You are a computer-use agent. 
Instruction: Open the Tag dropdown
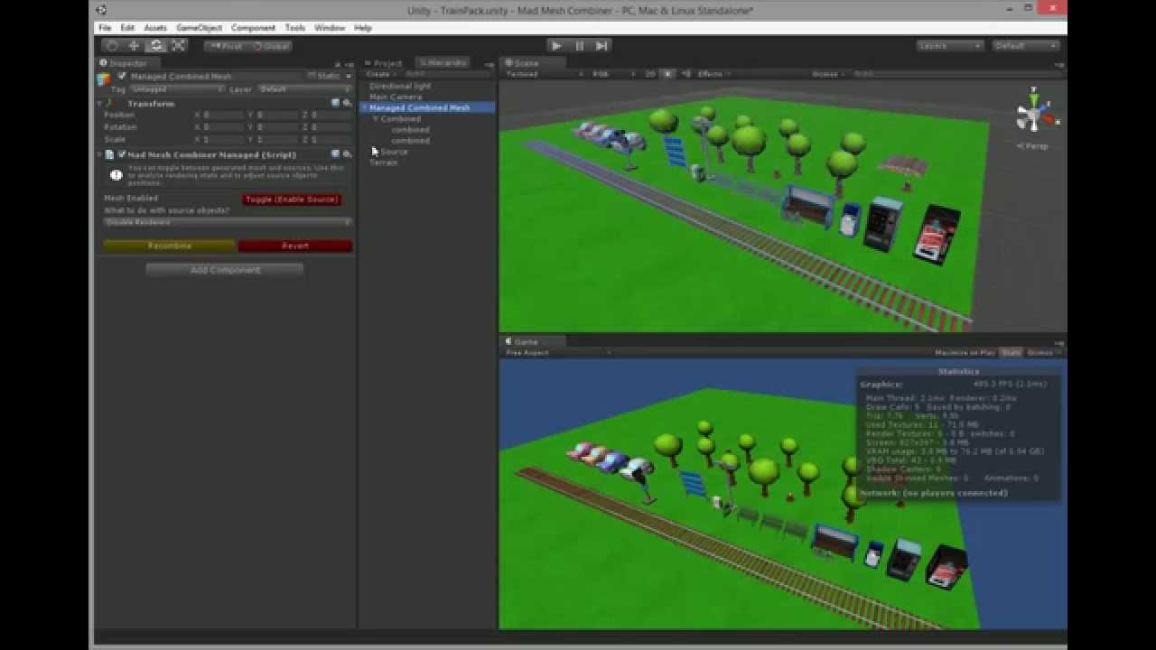(177, 89)
